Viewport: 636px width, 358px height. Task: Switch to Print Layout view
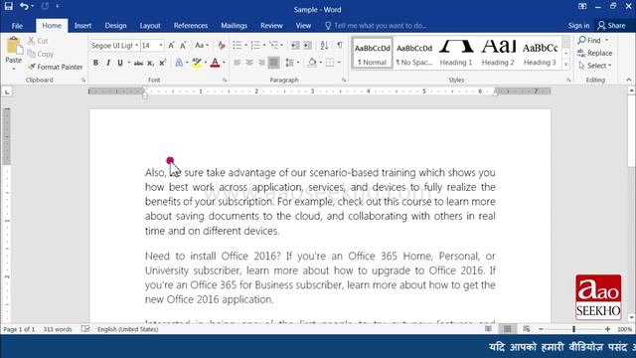click(x=508, y=329)
